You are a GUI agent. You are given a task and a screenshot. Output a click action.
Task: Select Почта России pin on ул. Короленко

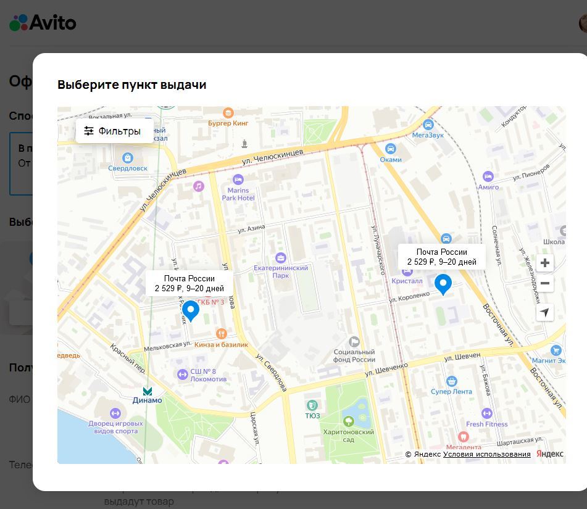point(443,284)
